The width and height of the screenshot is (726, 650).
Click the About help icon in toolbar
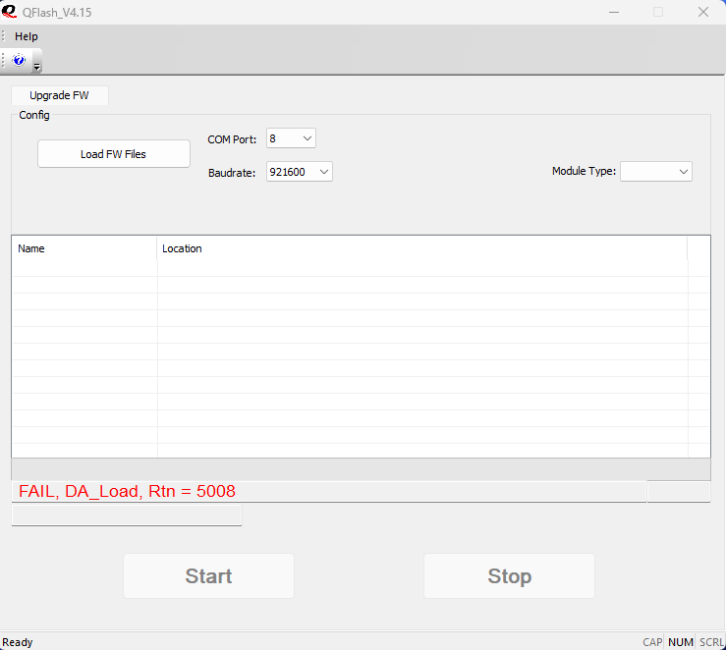[x=19, y=61]
